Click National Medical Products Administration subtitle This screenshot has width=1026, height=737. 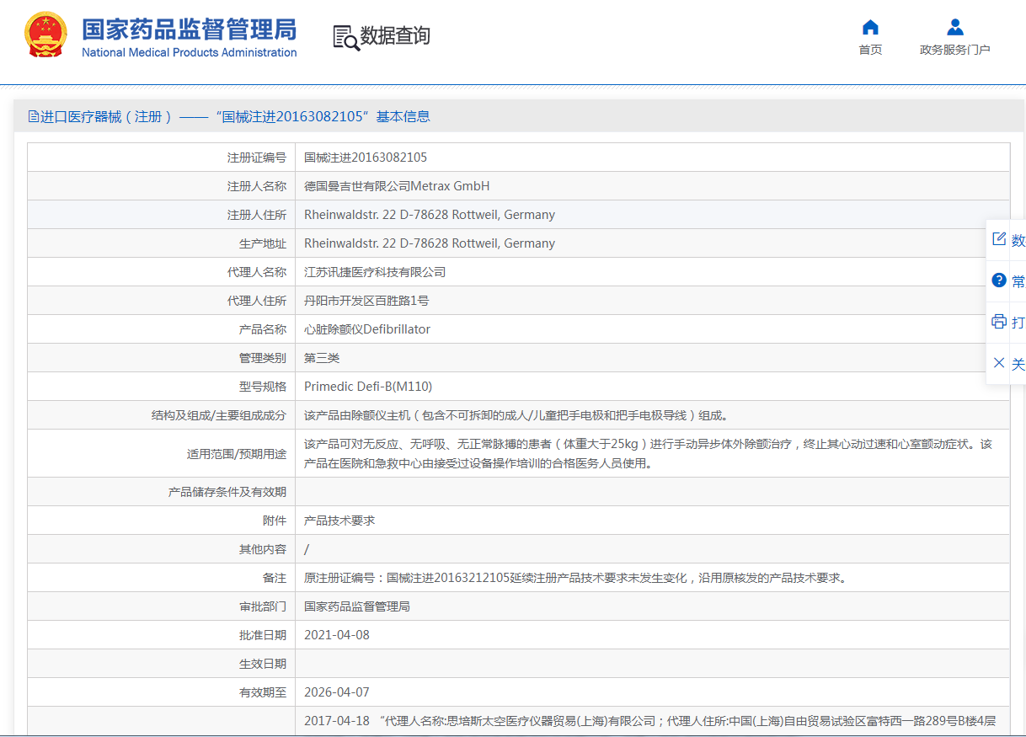(x=189, y=52)
